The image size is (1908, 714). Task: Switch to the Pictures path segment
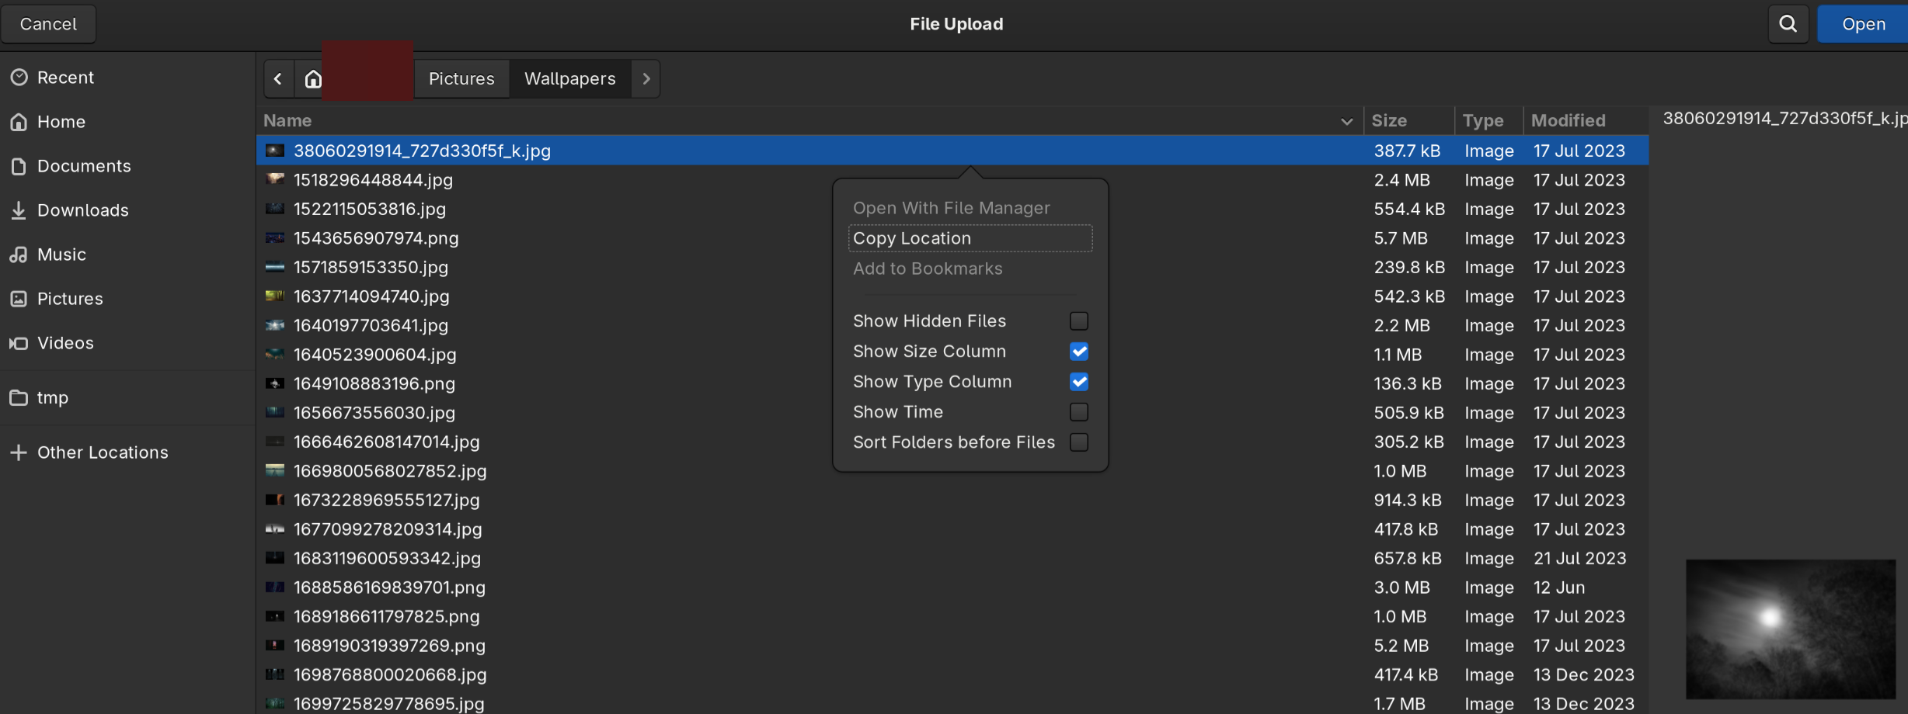pyautogui.click(x=461, y=78)
